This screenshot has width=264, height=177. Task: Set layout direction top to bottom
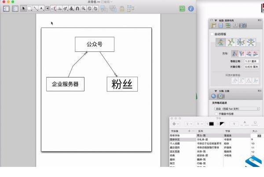pos(235,54)
